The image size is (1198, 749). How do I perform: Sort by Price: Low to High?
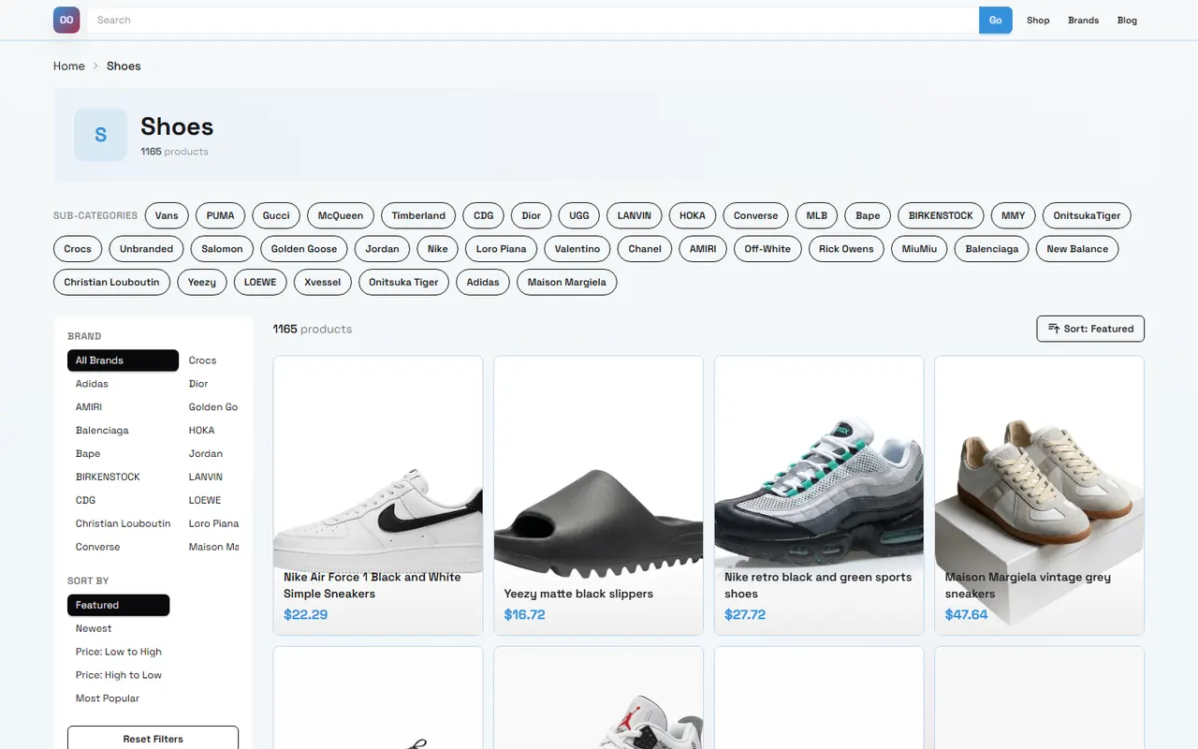tap(119, 652)
